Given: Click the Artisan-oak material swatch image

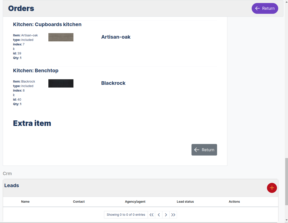Looking at the screenshot, I should point(61,37).
